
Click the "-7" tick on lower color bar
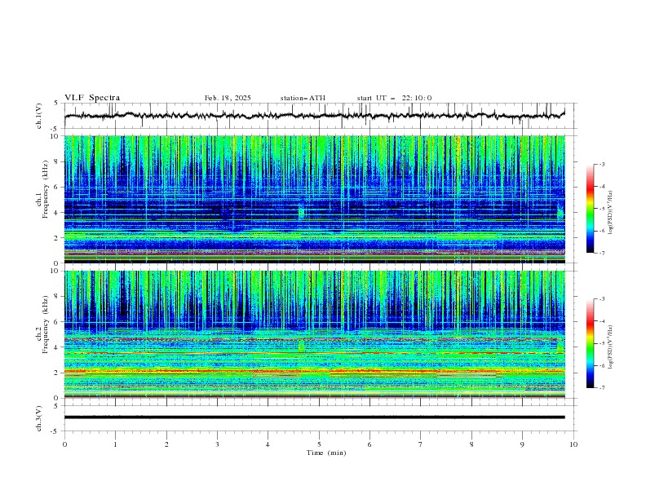[x=602, y=388]
